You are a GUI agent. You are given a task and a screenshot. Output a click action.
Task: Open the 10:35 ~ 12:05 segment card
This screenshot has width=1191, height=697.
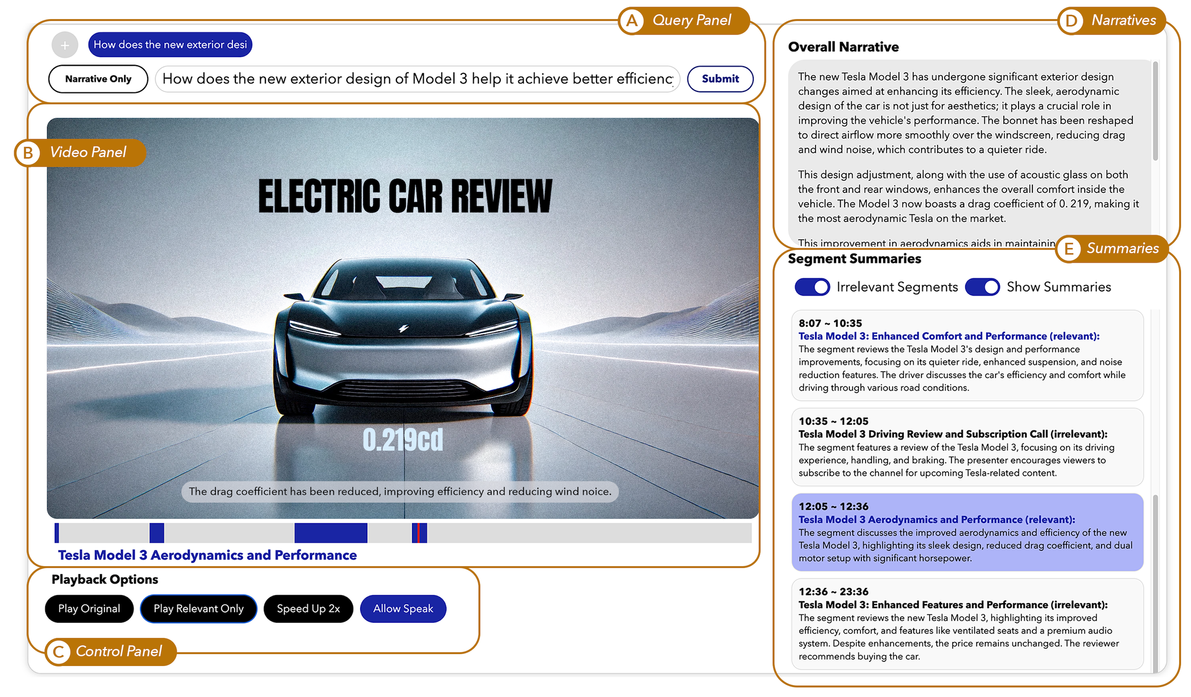[967, 447]
